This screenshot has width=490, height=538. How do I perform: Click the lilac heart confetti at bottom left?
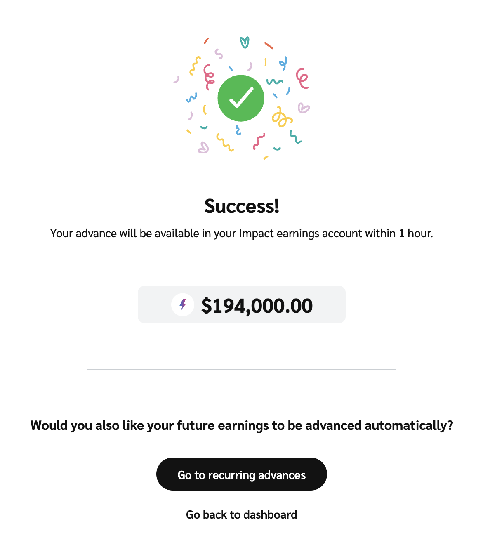[x=203, y=147]
